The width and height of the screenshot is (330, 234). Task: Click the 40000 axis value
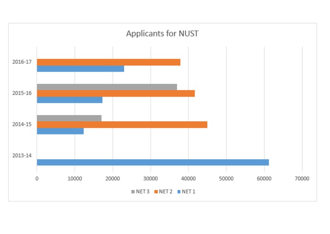coord(189,179)
